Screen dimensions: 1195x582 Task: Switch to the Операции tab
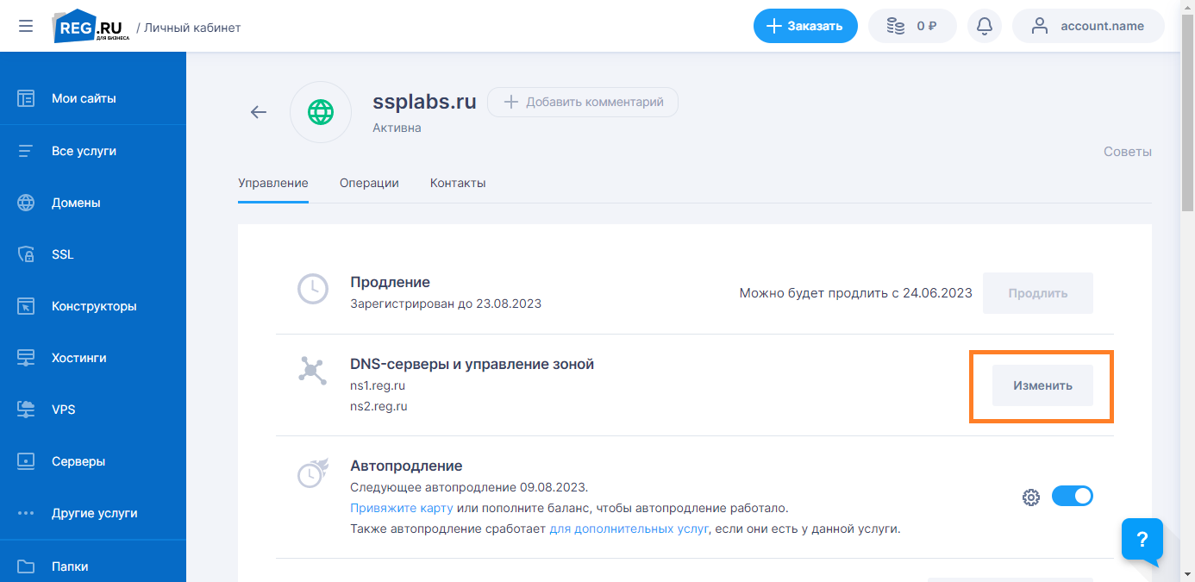(x=369, y=183)
